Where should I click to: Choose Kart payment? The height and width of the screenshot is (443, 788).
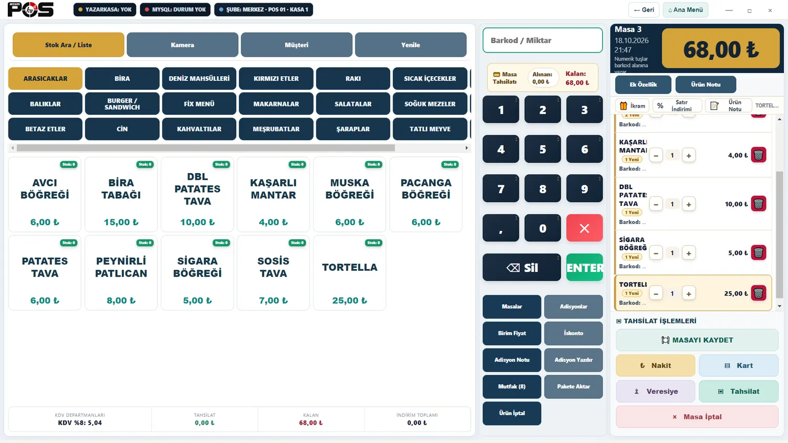pos(739,366)
